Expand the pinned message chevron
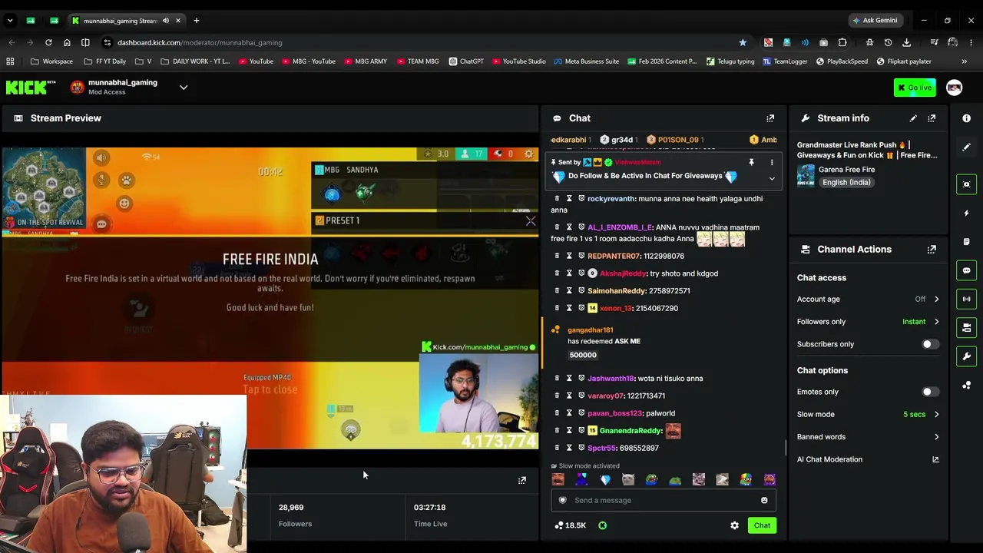 (772, 179)
